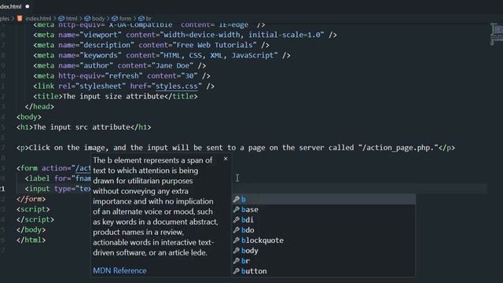
Task: Click the wrench icon beside 'blockquote' suggestion
Action: [x=237, y=241]
